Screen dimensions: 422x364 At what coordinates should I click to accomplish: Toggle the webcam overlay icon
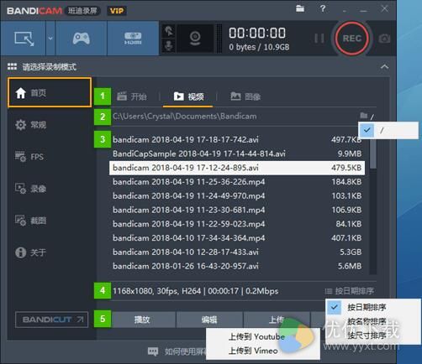195,39
